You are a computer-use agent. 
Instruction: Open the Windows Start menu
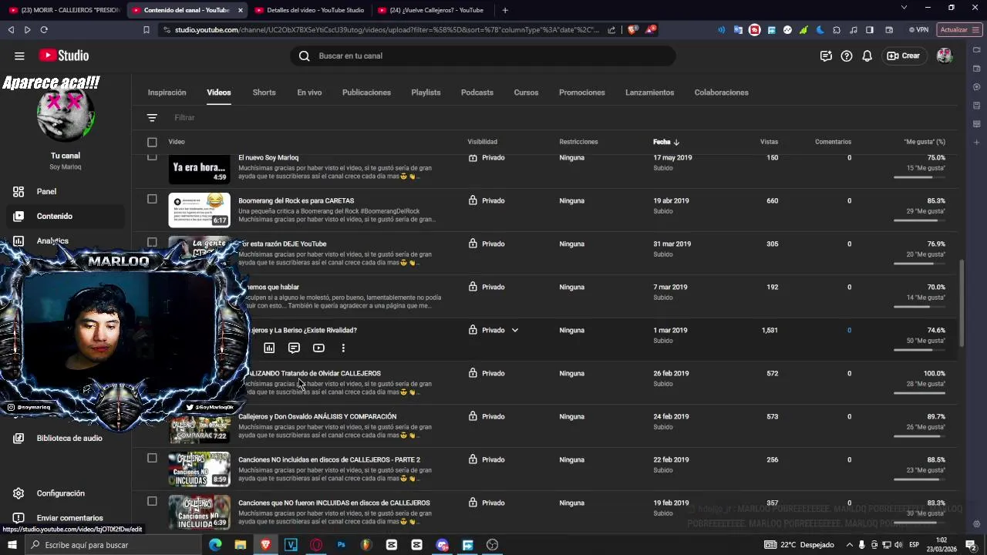[12, 545]
